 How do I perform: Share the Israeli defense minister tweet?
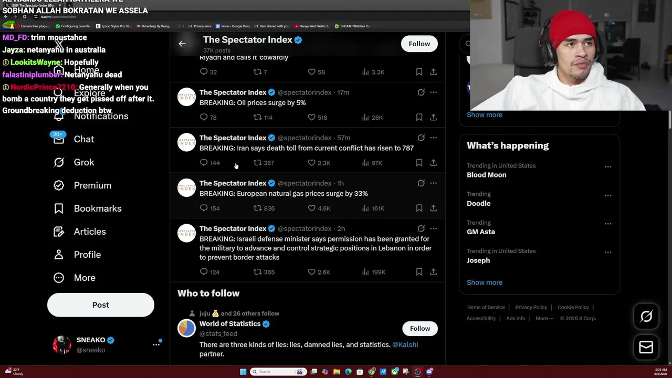point(433,272)
